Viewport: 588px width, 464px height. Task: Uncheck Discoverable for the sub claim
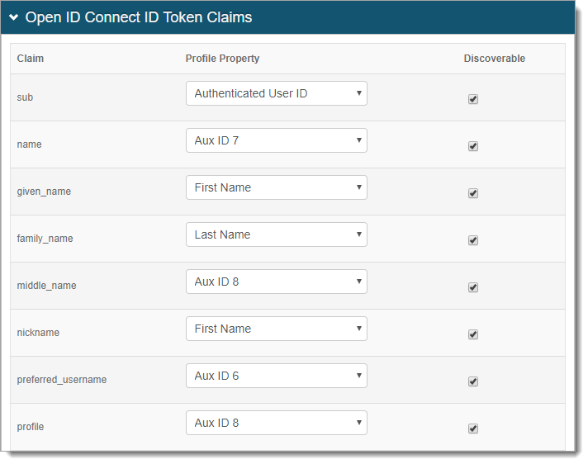click(473, 99)
